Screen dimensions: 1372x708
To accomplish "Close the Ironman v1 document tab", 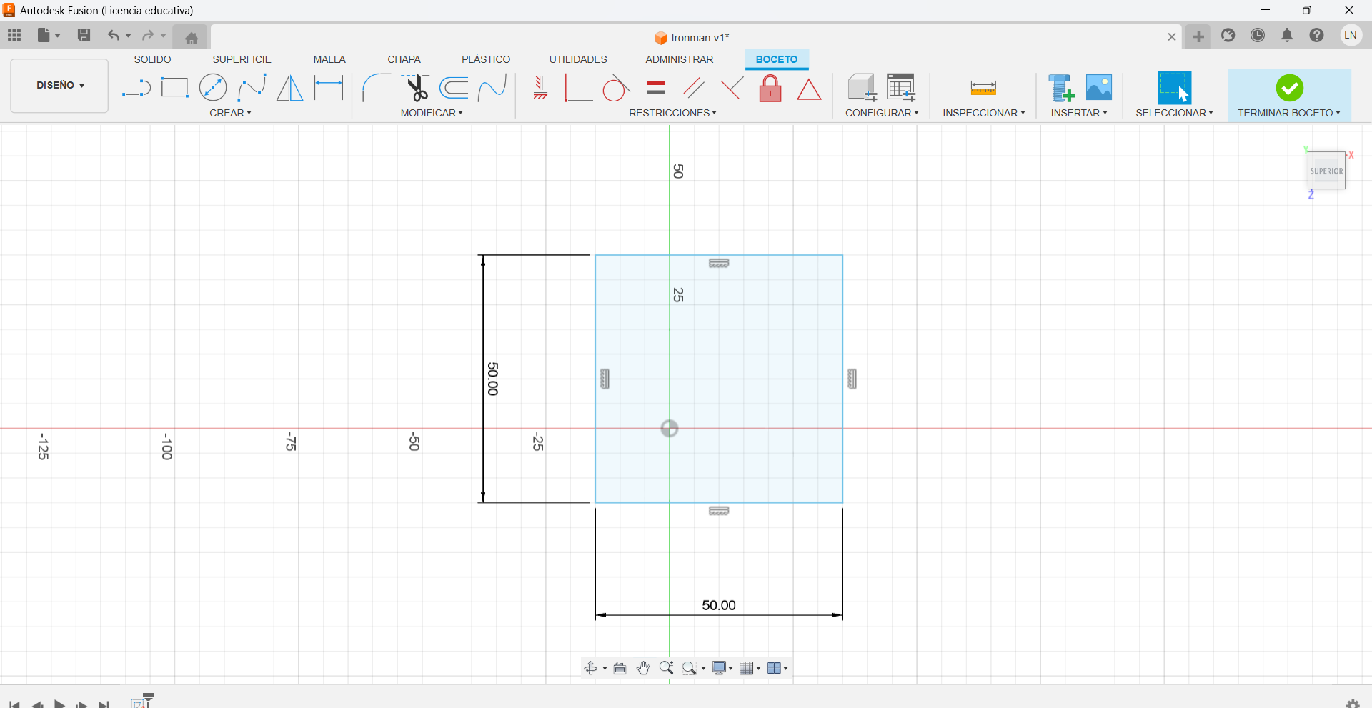I will tap(1172, 36).
